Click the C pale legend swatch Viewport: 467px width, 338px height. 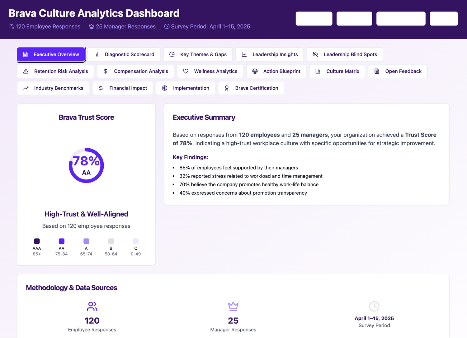pos(136,241)
